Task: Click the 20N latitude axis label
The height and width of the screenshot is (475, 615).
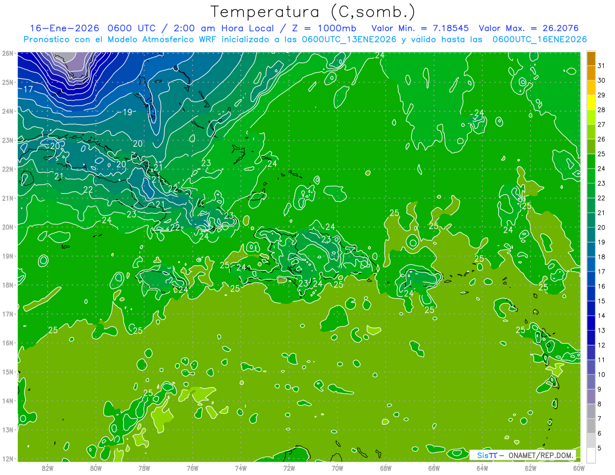Action: (x=7, y=227)
